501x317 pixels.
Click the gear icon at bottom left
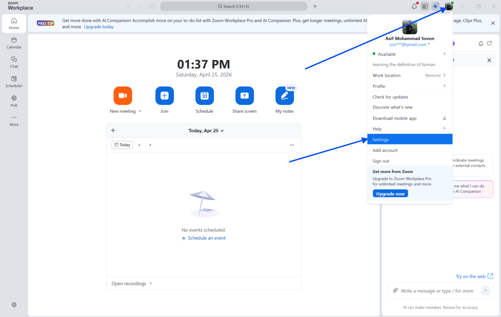coord(14,305)
